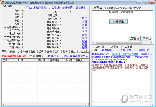Screen dimensions: 156x107
Task: Open the 官方网站 link
Action: tap(107, 50)
